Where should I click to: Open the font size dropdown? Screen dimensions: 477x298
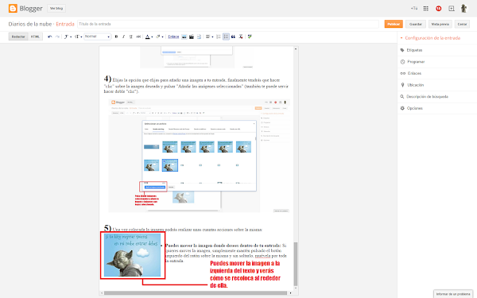click(x=78, y=37)
